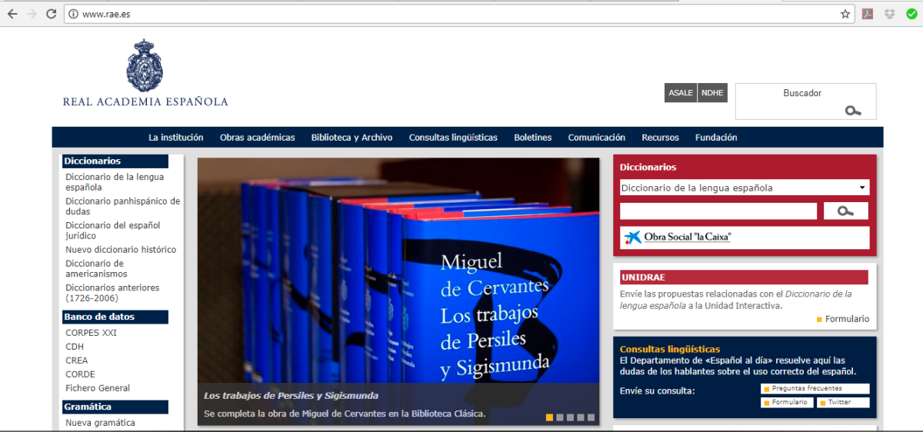
Task: Open Nuevo diccionario histórico link
Action: 121,250
